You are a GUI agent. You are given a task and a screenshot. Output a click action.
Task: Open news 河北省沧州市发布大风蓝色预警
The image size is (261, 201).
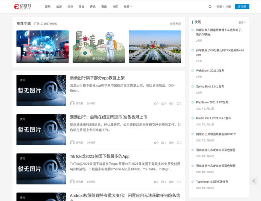(216, 166)
